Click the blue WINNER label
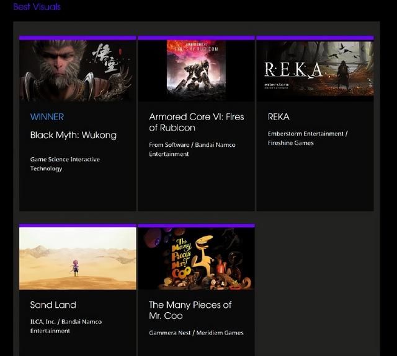 click(x=47, y=116)
